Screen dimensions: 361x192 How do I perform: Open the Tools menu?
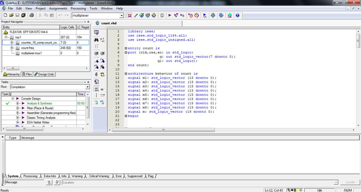pyautogui.click(x=93, y=8)
